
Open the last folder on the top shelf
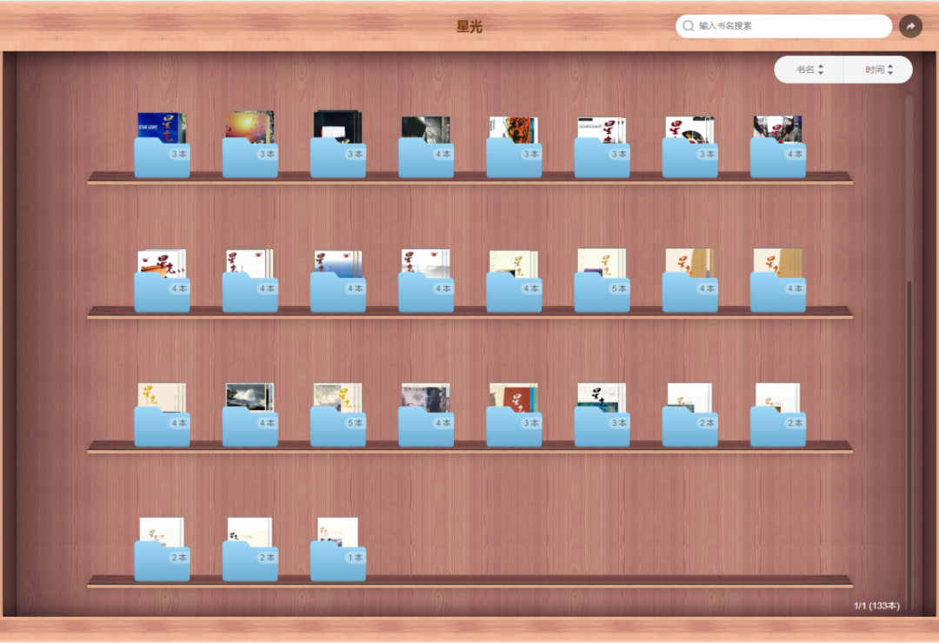coord(777,148)
